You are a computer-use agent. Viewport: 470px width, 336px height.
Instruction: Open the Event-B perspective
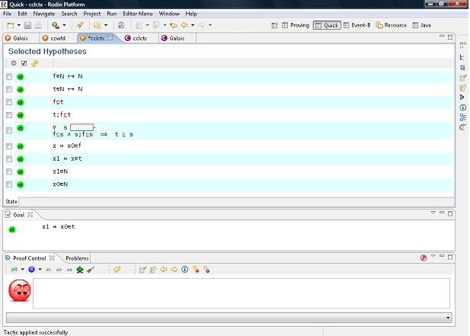pos(356,25)
